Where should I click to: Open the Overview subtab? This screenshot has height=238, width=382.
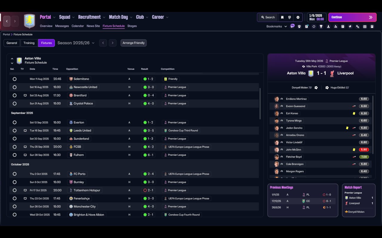click(x=46, y=26)
